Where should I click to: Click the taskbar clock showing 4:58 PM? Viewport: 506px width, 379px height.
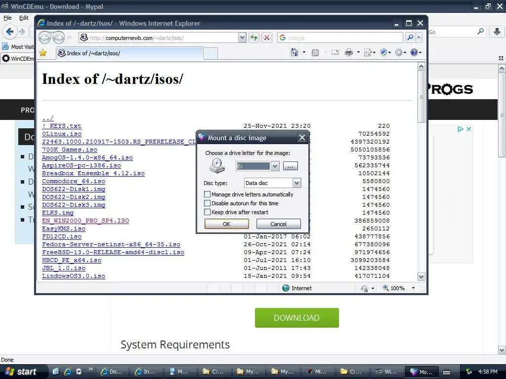(x=488, y=372)
